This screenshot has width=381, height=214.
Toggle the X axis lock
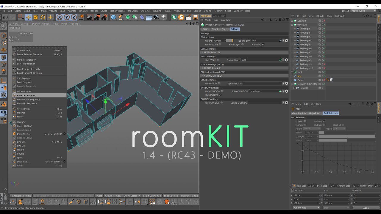pos(59,17)
